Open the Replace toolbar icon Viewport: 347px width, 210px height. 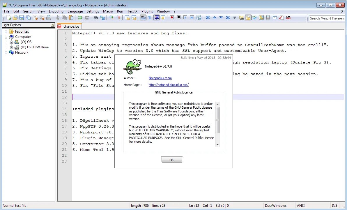click(102, 17)
